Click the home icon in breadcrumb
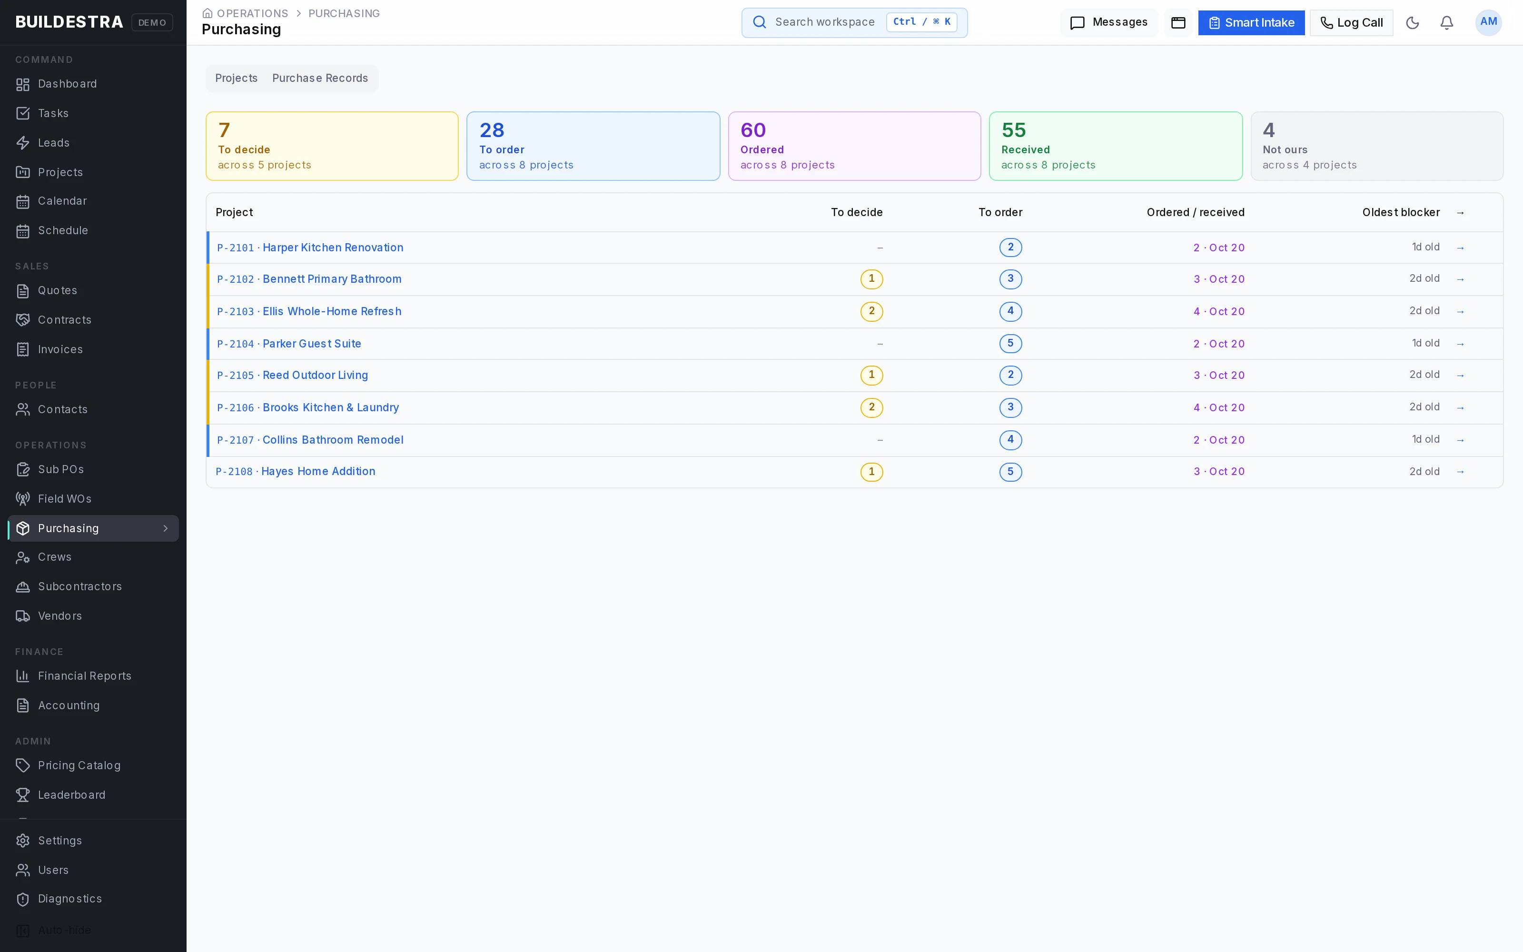This screenshot has width=1523, height=952. point(207,13)
